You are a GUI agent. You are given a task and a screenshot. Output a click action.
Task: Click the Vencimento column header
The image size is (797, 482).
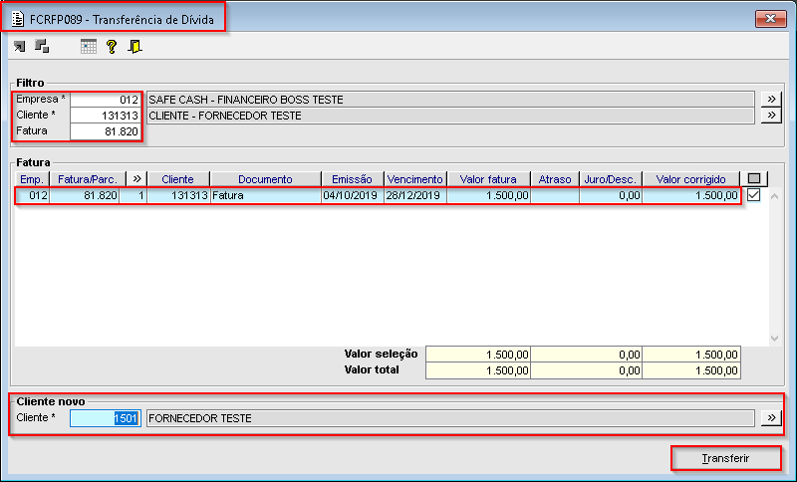(x=415, y=179)
